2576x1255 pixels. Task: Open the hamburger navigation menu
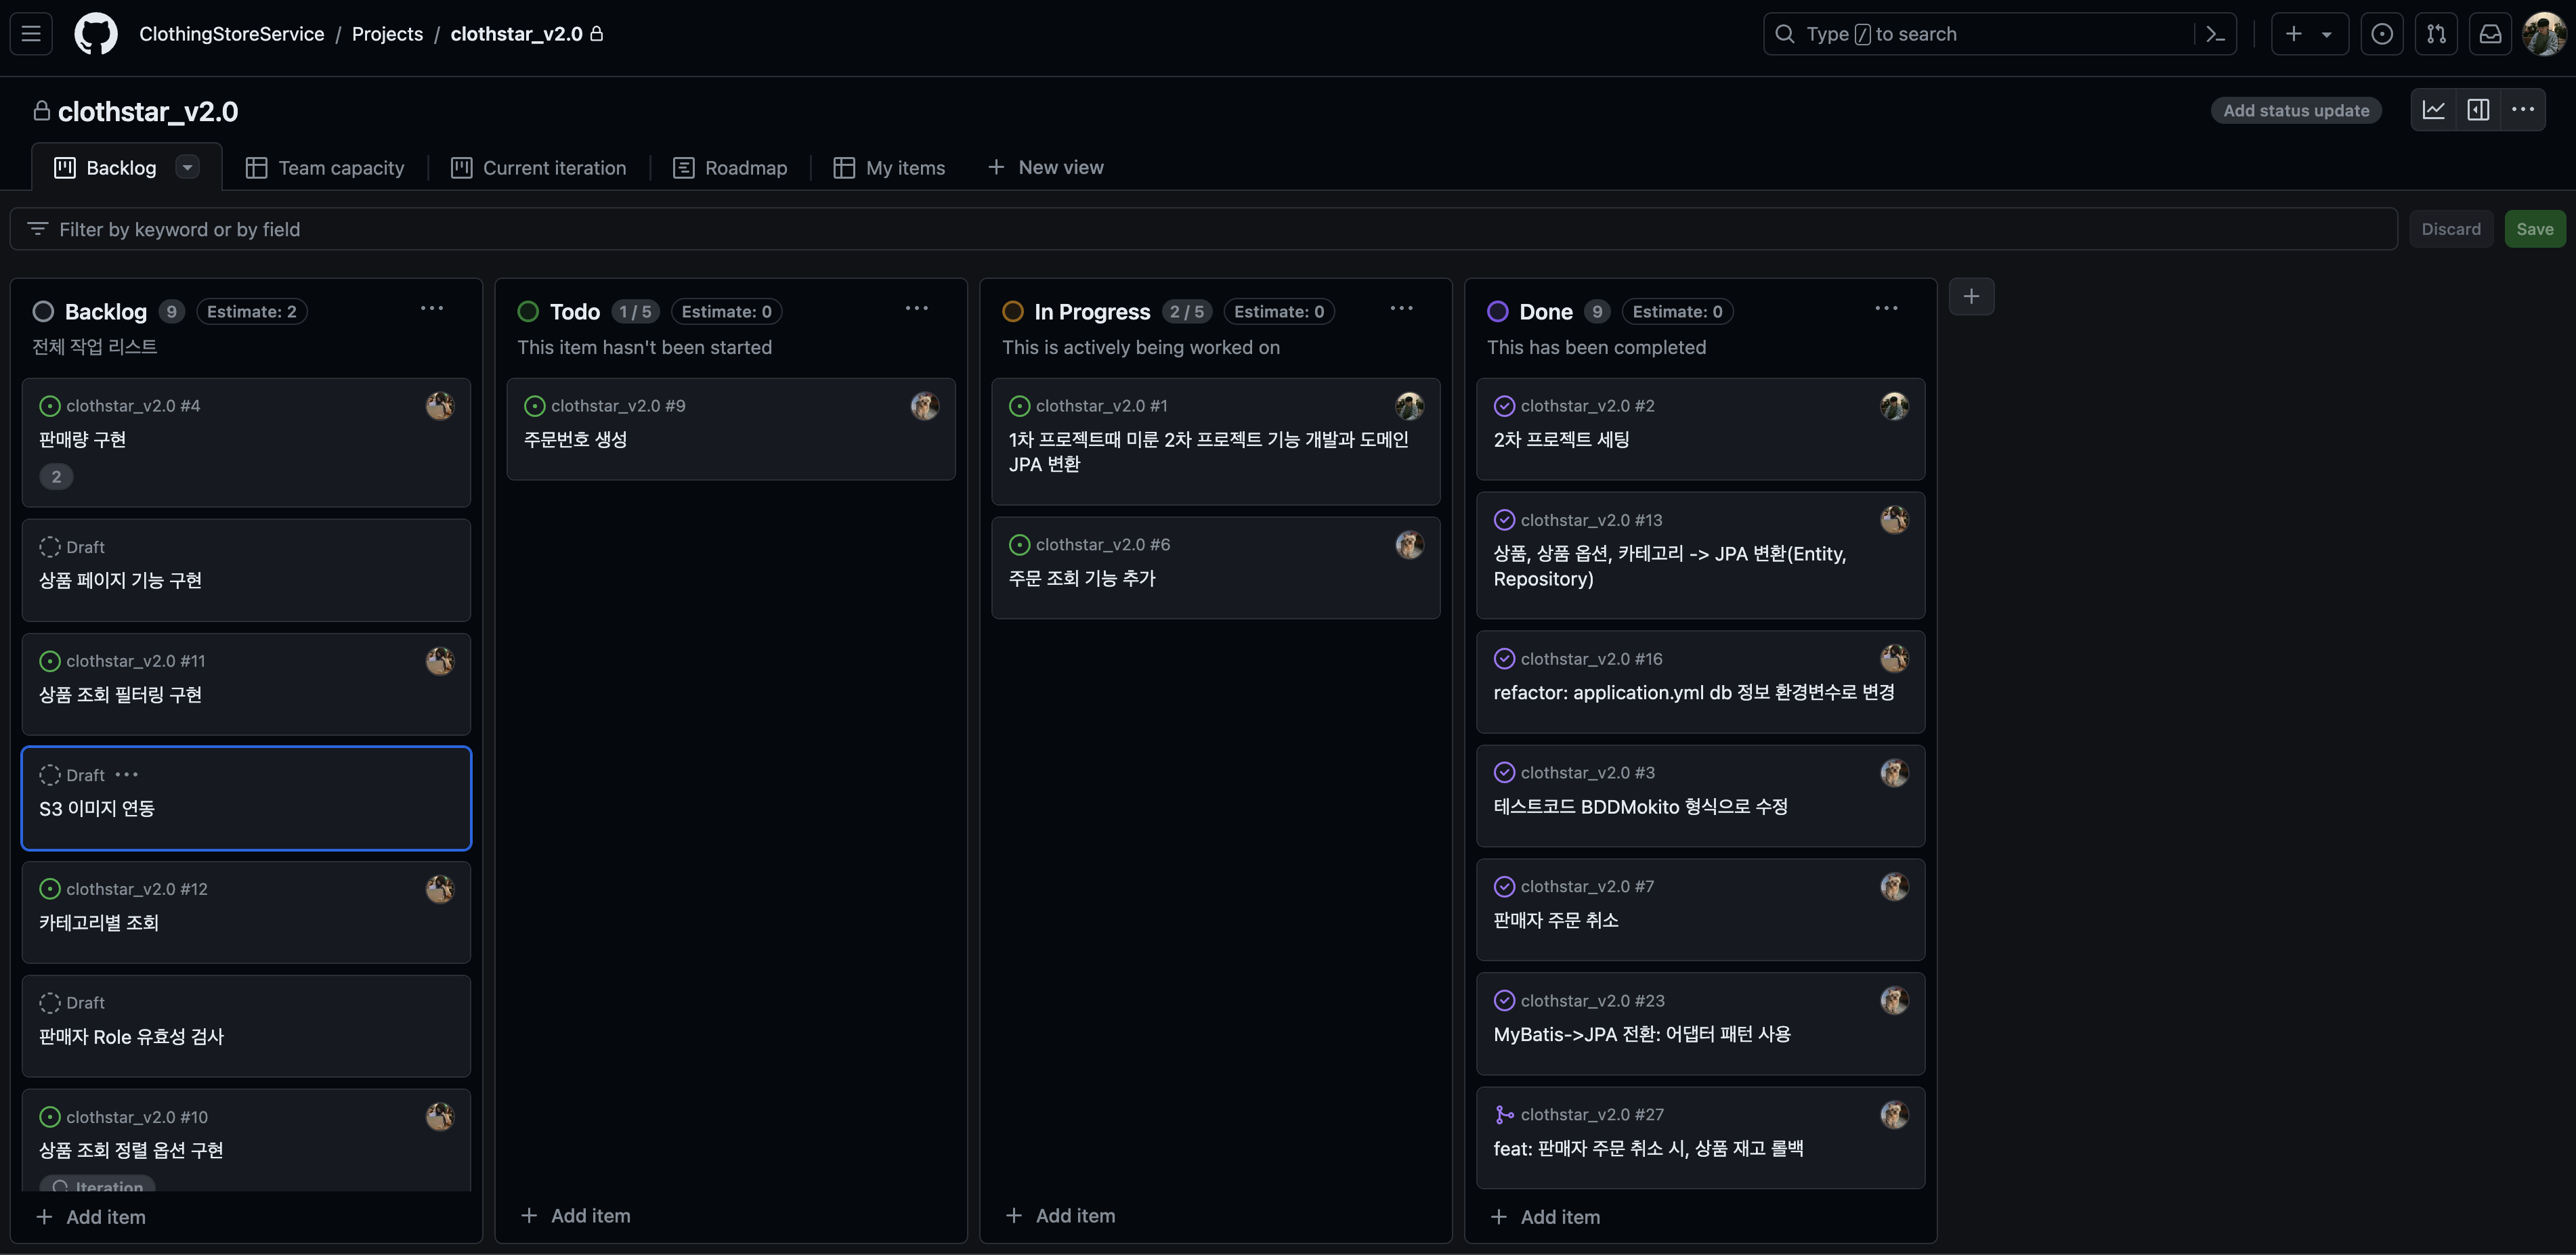31,34
